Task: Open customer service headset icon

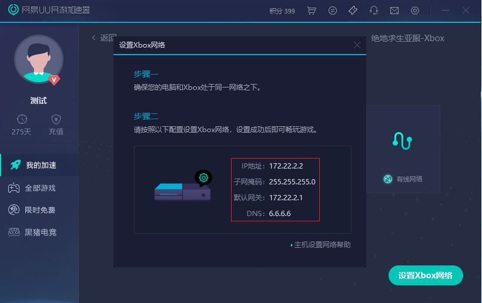Action: (373, 11)
